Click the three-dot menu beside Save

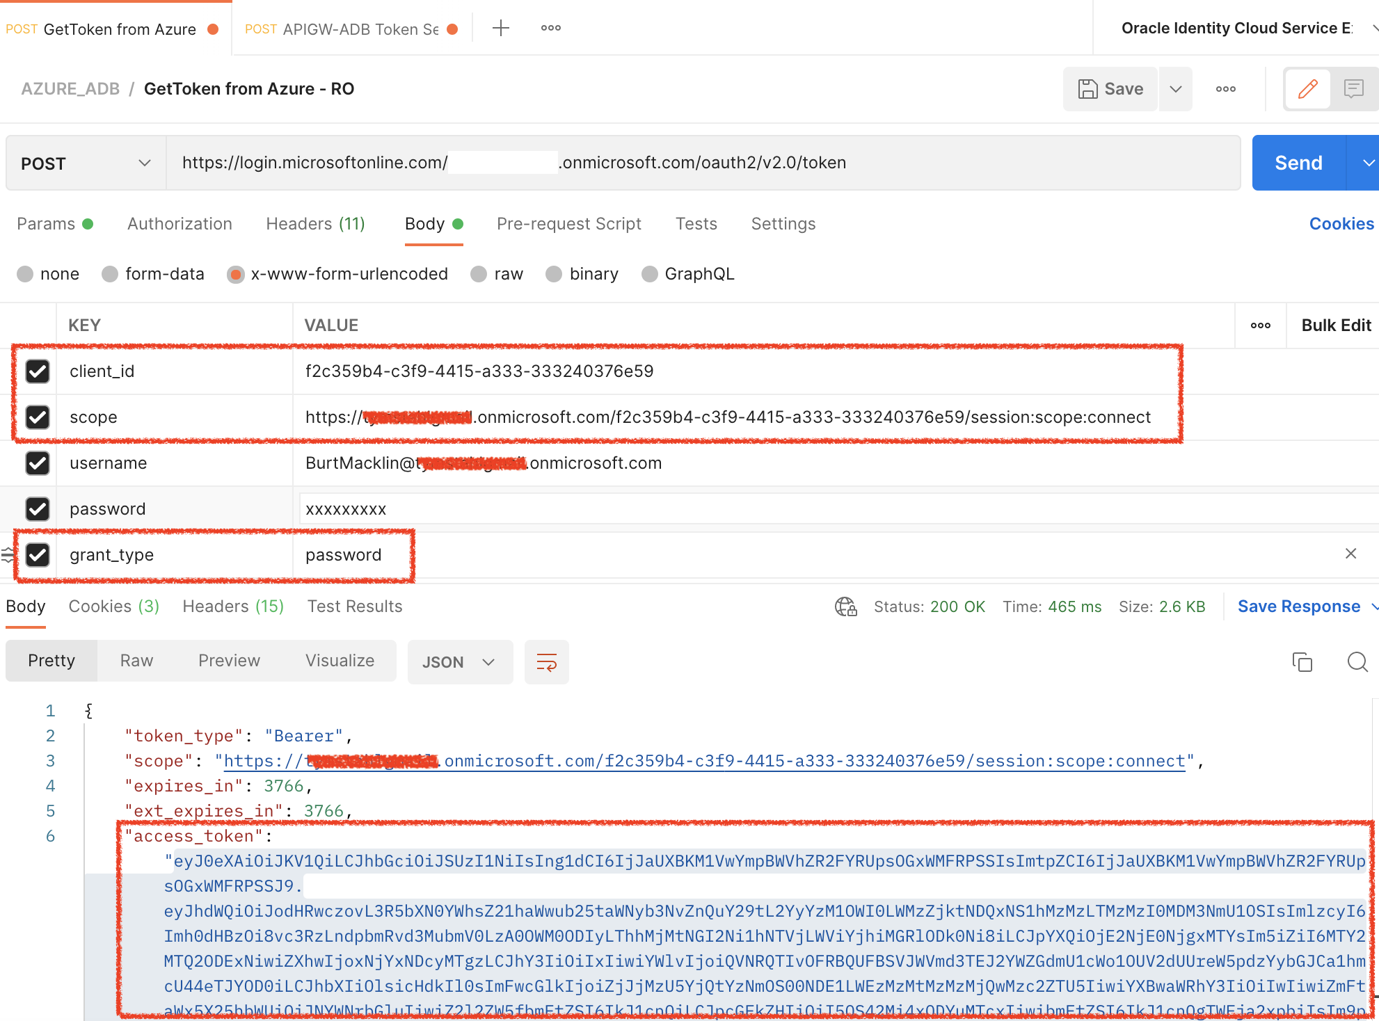(x=1225, y=89)
